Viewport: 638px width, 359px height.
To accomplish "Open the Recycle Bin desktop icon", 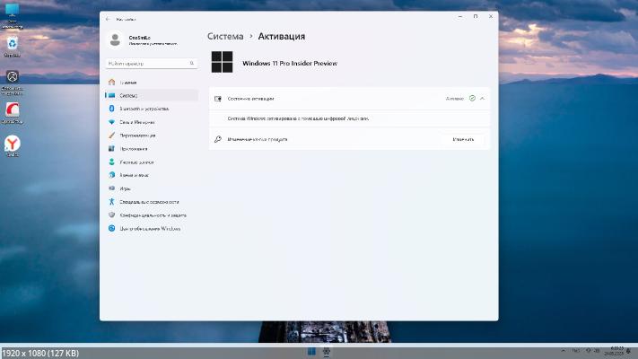I will [x=13, y=47].
